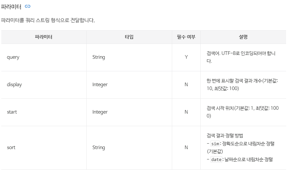Click the Integer type of start row
This screenshot has height=172, width=289.
100,112
